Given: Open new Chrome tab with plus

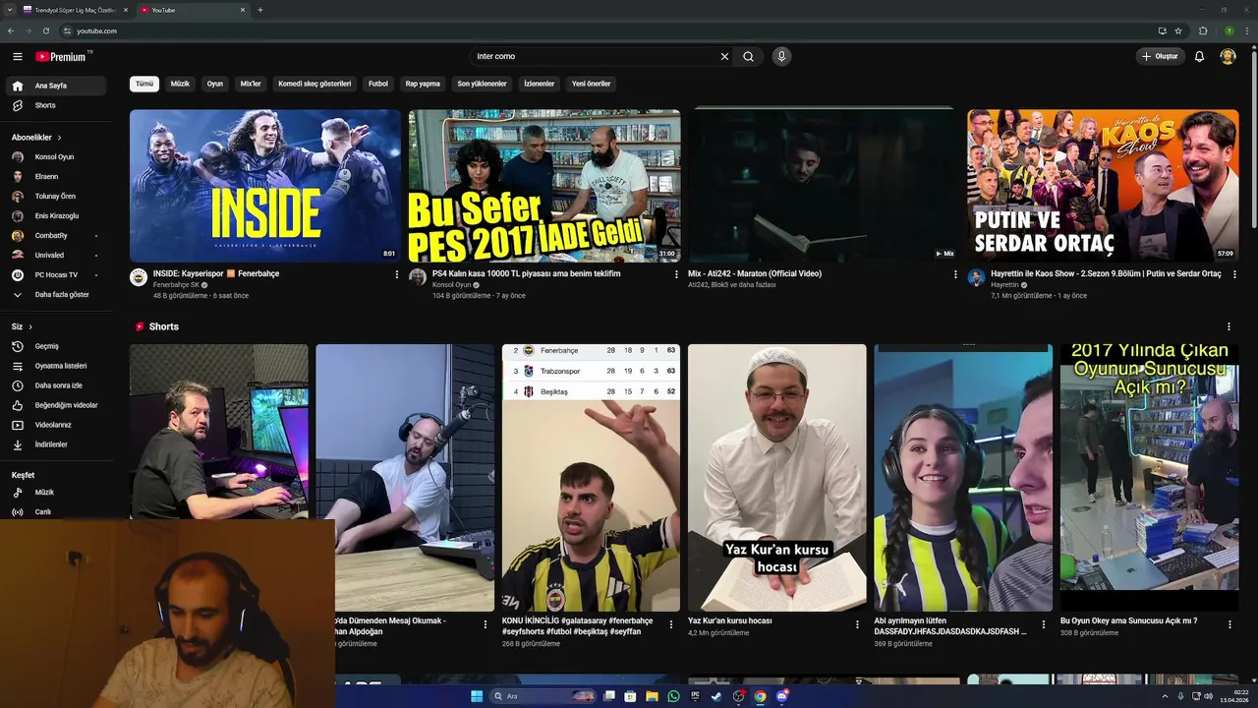Looking at the screenshot, I should (260, 10).
